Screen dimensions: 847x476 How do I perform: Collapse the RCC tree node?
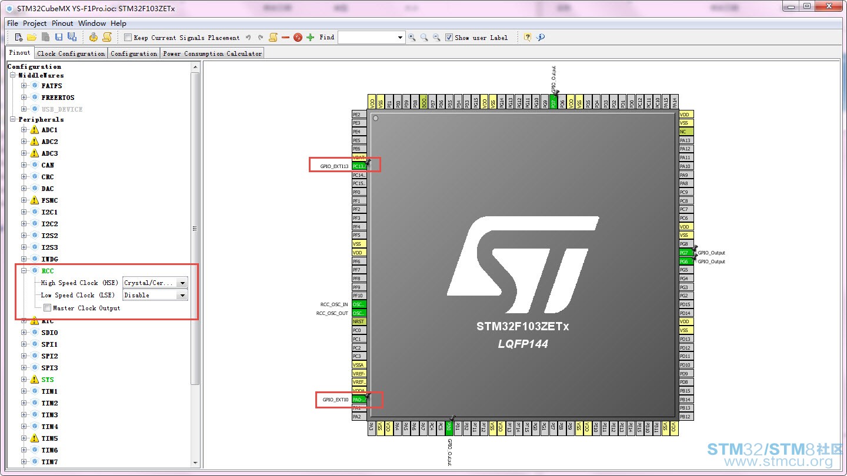coord(24,271)
